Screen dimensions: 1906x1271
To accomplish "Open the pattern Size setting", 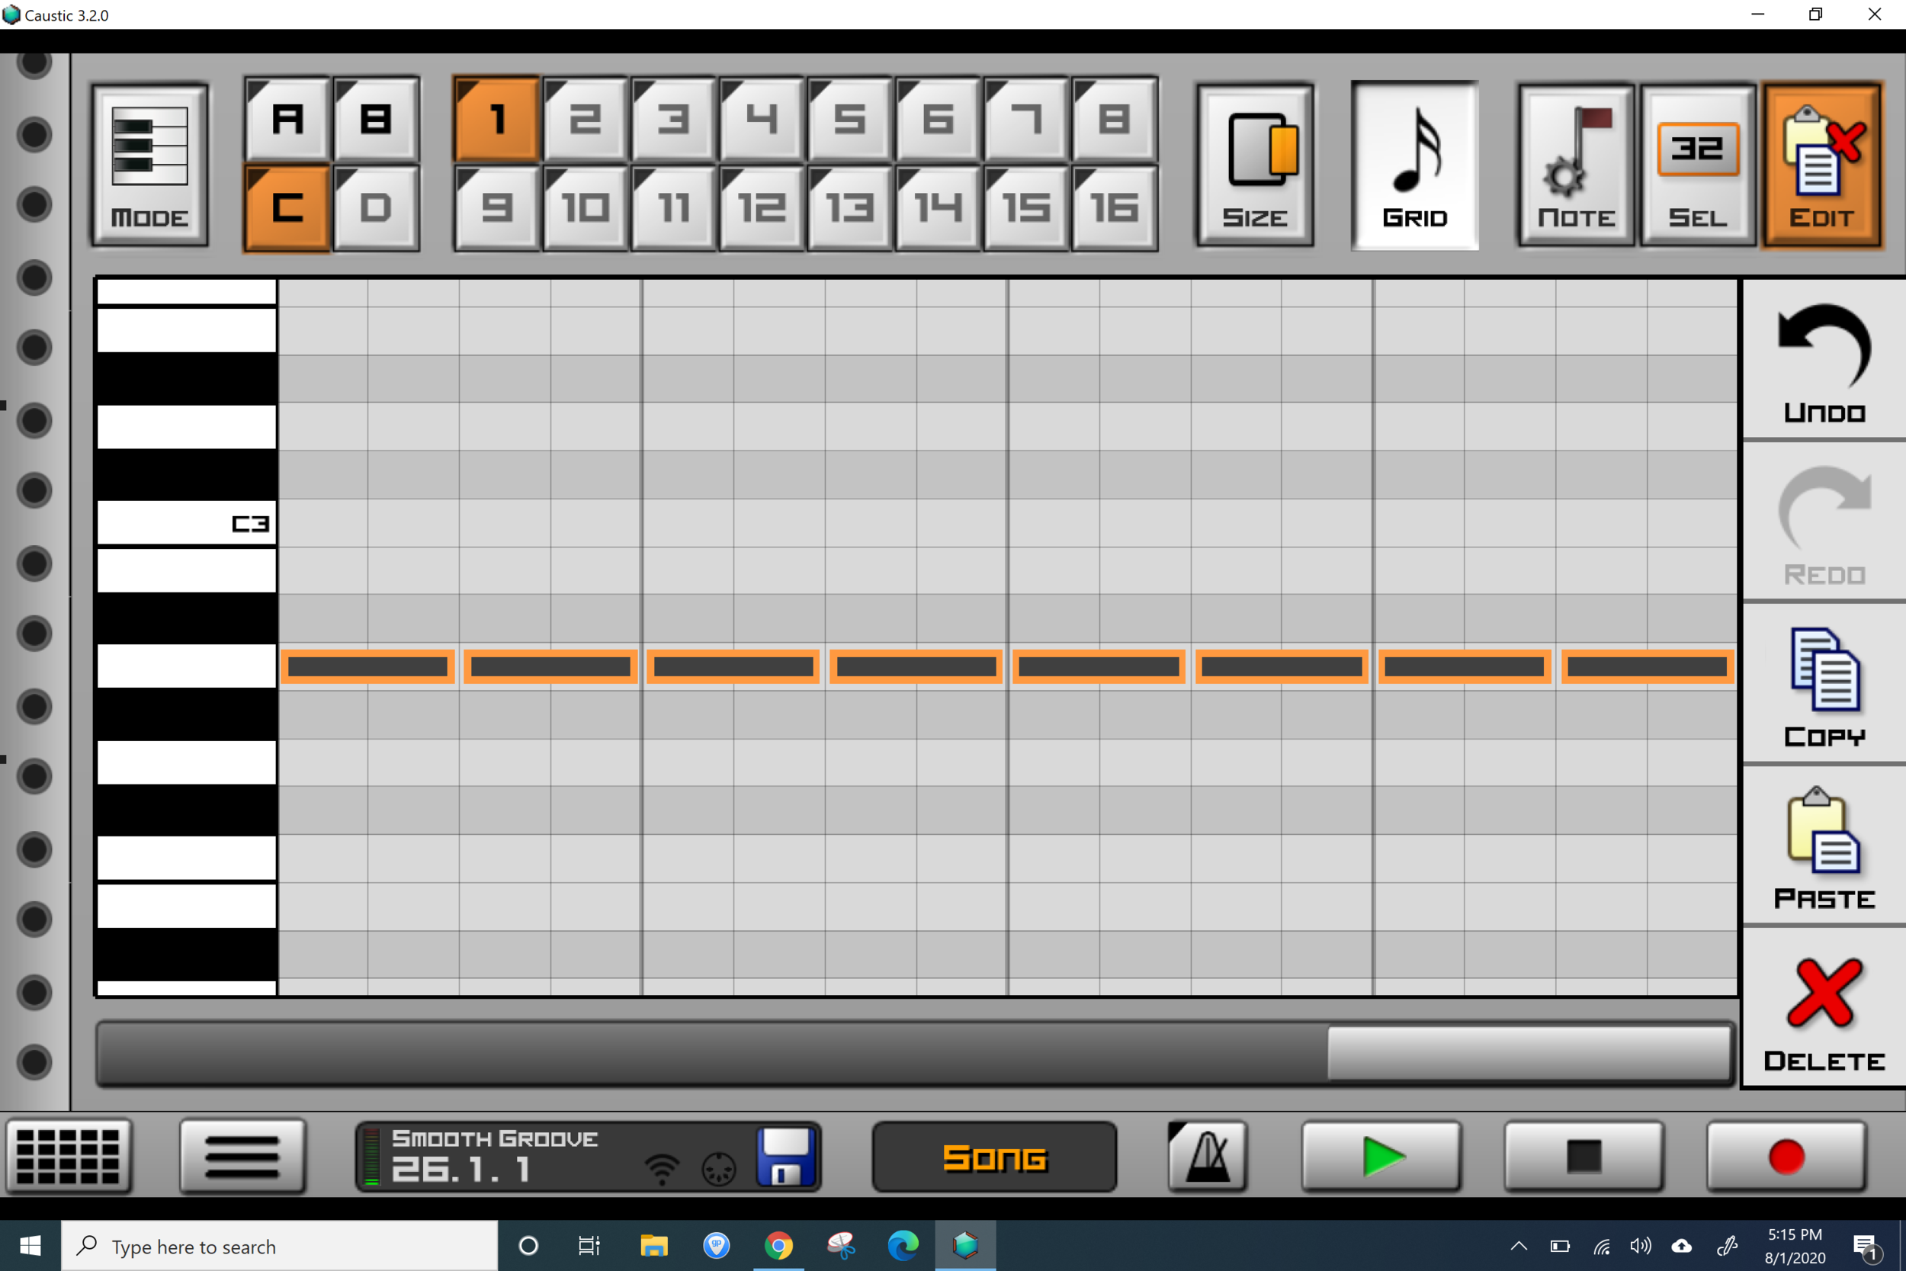I will point(1254,165).
